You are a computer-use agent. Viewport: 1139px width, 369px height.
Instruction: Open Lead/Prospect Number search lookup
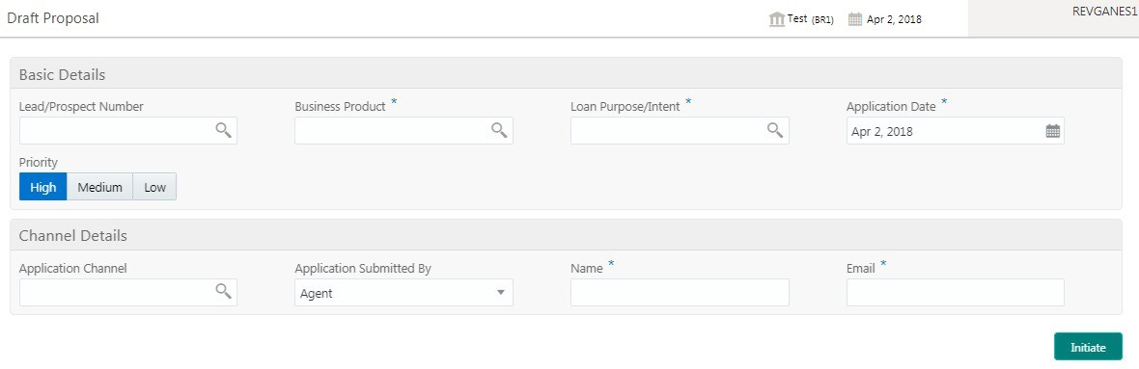(223, 130)
